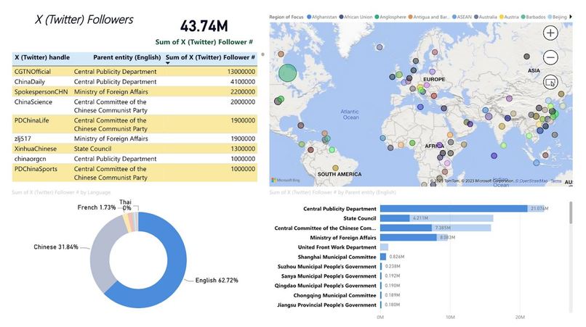This screenshot has height=327, width=586.
Task: Select the United Front Work Department bar
Action: coord(384,247)
